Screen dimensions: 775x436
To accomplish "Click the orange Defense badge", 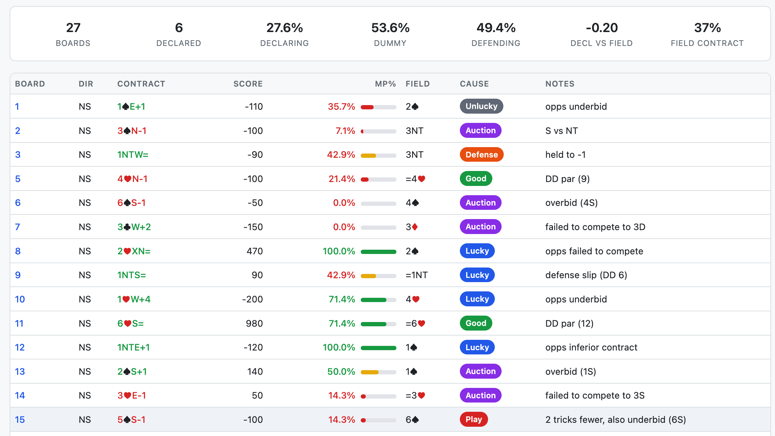I will [481, 155].
